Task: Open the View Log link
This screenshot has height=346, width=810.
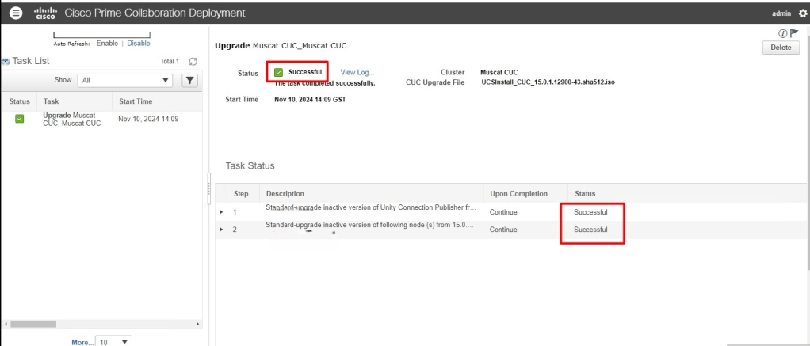Action: pos(357,72)
